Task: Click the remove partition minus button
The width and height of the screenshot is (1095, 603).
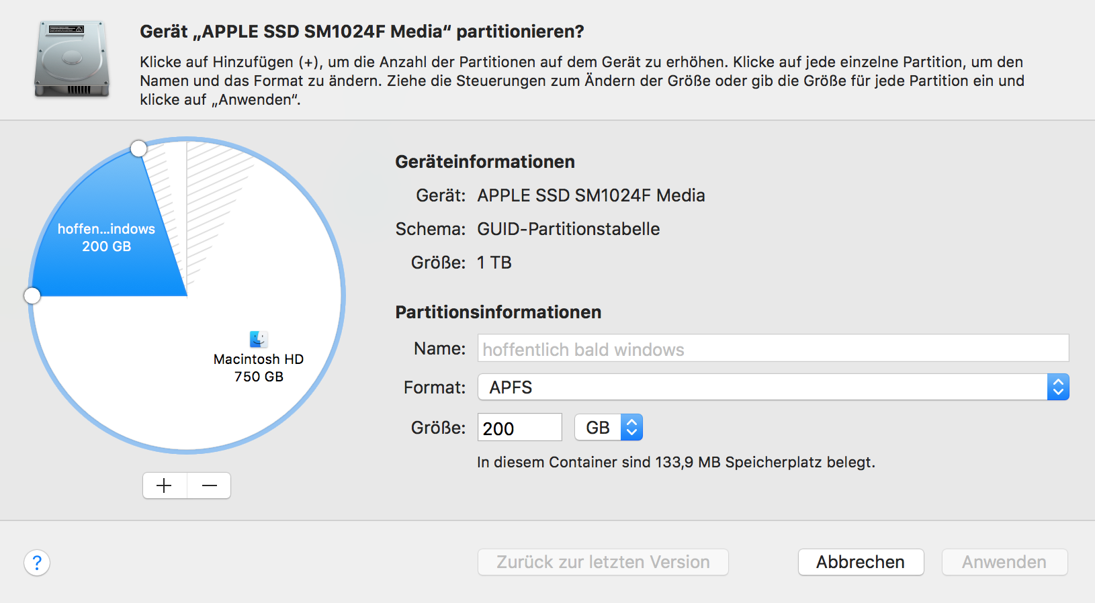Action: click(209, 485)
